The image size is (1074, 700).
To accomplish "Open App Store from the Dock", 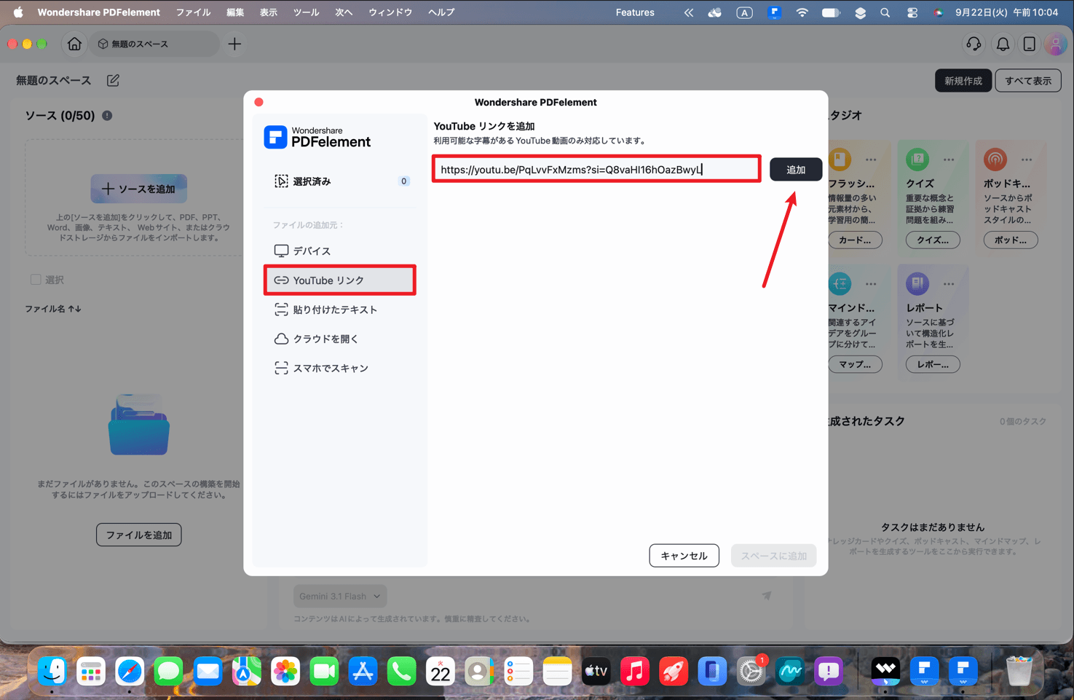I will click(x=363, y=671).
